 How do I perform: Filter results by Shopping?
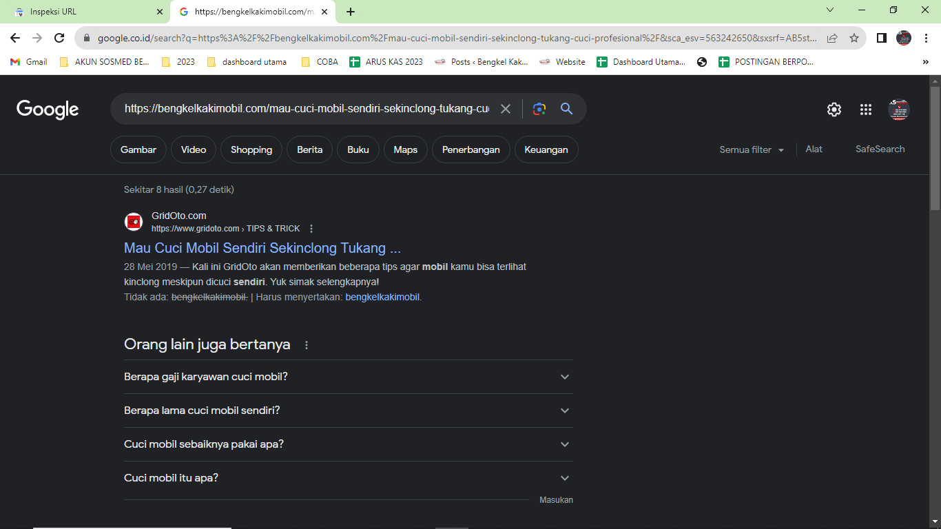pos(251,149)
